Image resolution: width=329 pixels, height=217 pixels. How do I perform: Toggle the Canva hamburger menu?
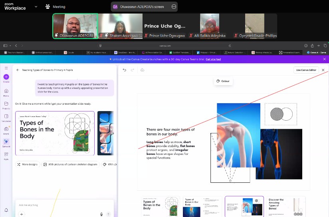pos(6,68)
